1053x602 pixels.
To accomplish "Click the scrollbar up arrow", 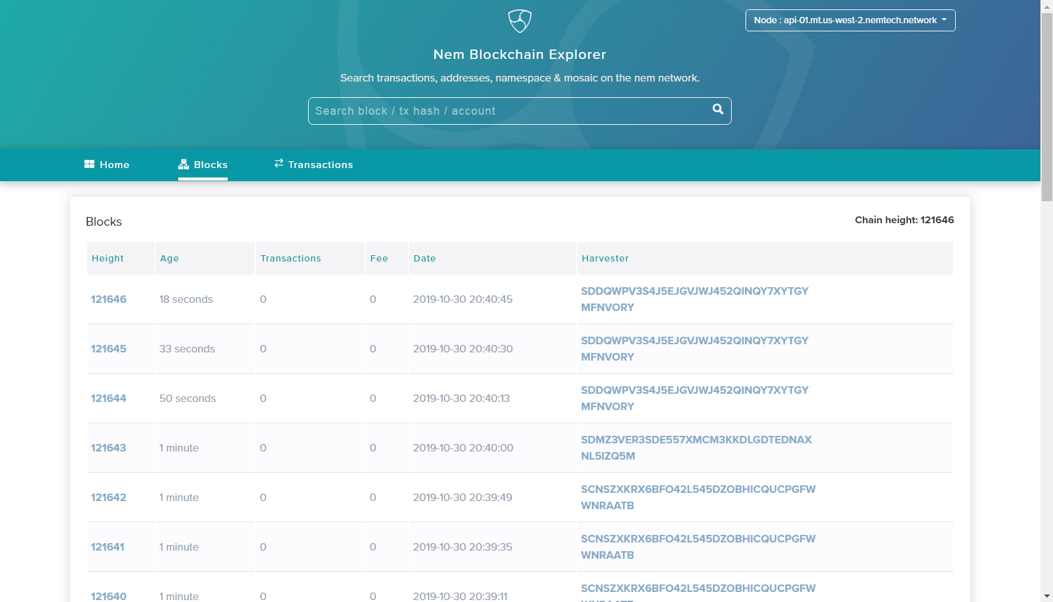I will [1047, 6].
